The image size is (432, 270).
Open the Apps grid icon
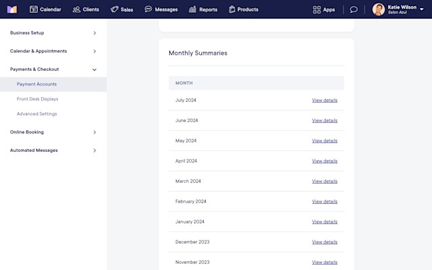click(x=317, y=9)
